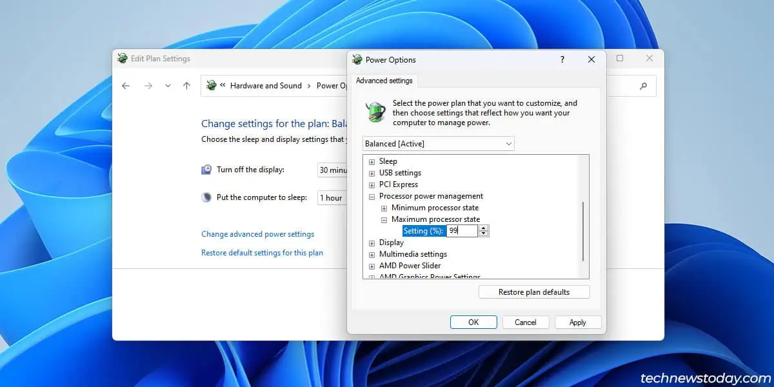This screenshot has width=774, height=387.
Task: Click the search magnifier icon
Action: pos(643,86)
